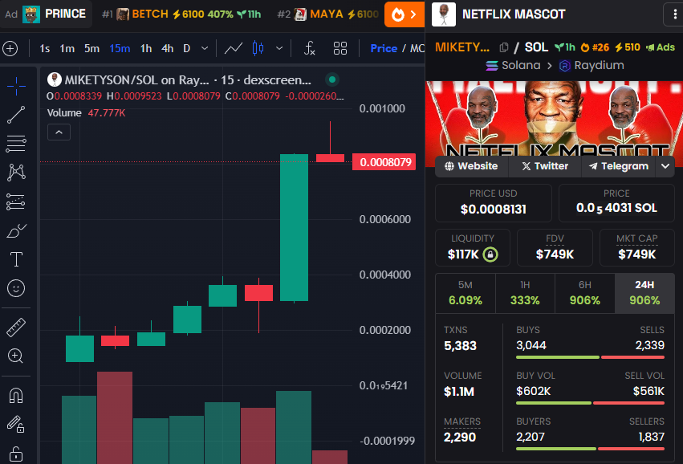This screenshot has height=464, width=683.
Task: Click the current price label 0.0008079
Action: coord(384,162)
